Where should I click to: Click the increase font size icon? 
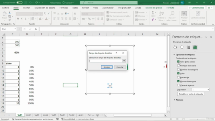pos(45,13)
